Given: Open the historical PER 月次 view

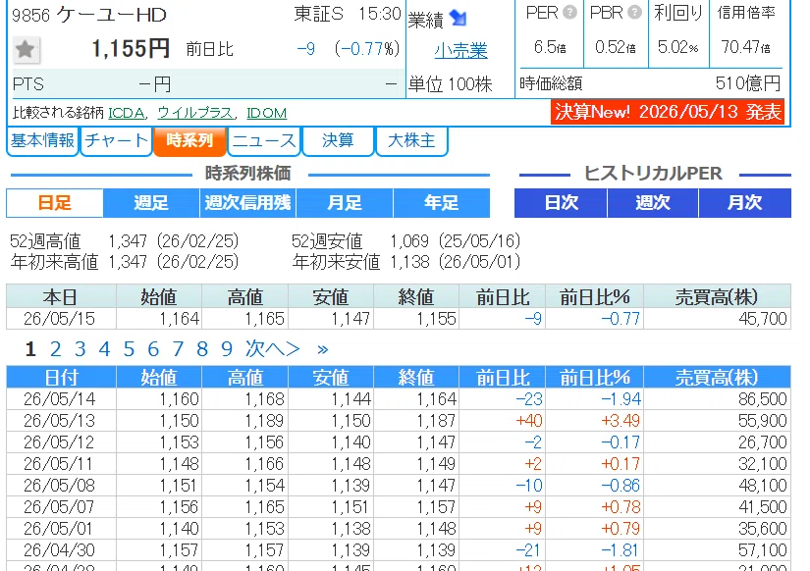Looking at the screenshot, I should [x=745, y=203].
